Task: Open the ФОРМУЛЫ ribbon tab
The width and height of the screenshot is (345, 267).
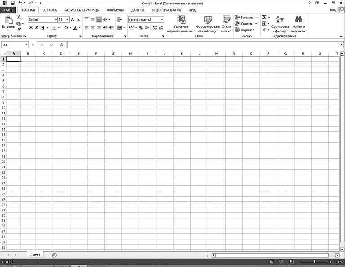Action: coord(115,10)
